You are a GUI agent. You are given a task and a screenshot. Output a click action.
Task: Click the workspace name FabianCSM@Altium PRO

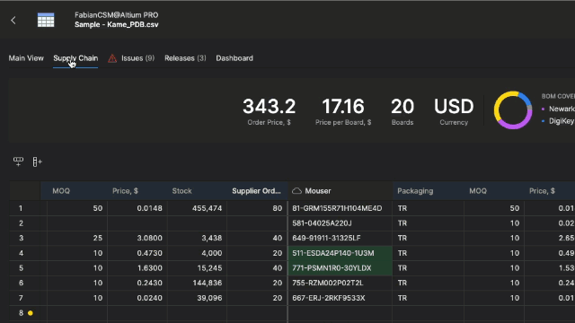coord(117,15)
